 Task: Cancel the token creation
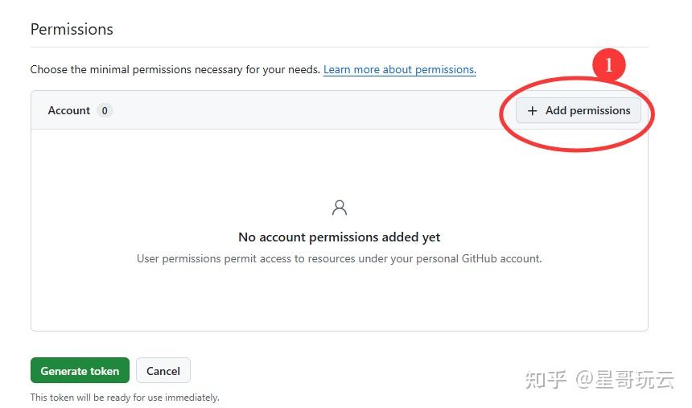pos(163,371)
